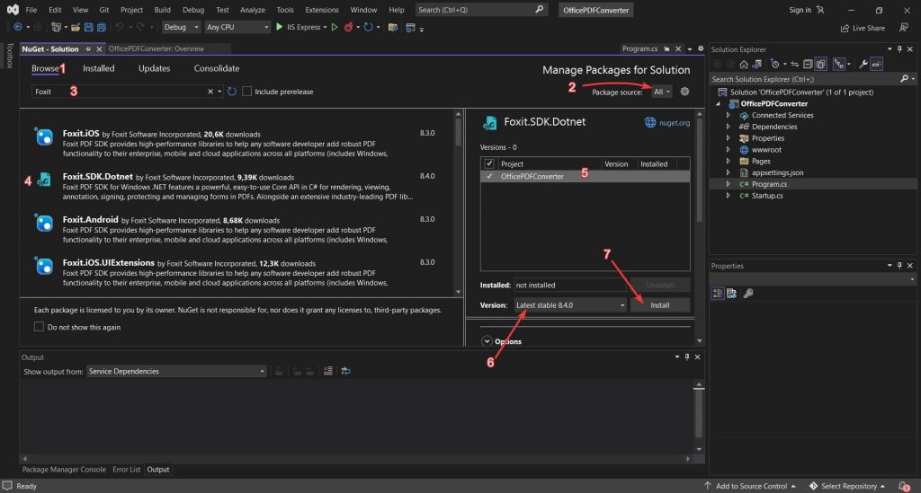This screenshot has height=493, width=921.
Task: Click the Save All double-disk icon
Action: coord(101,27)
